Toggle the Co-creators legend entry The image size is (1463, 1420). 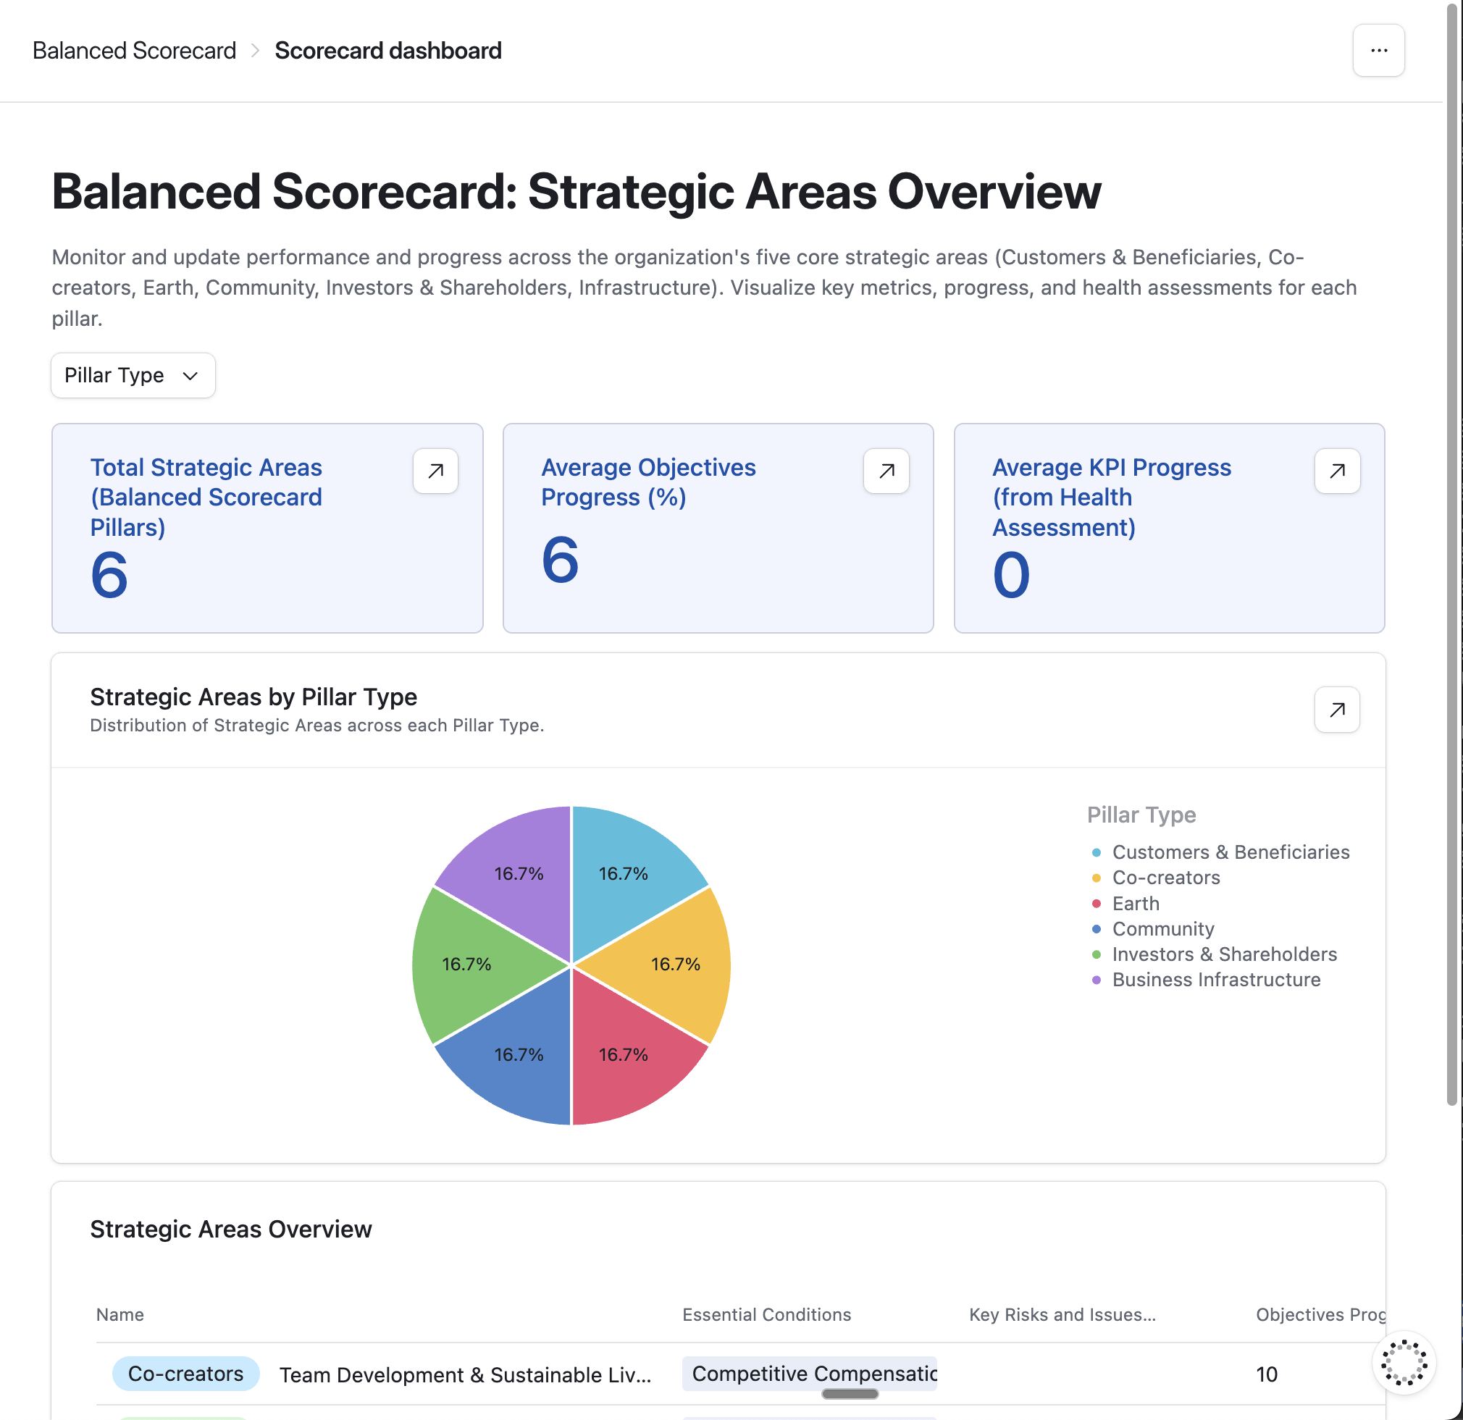1165,877
